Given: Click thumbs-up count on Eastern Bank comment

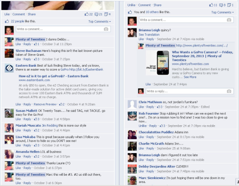Looking at the screenshot, I should pyautogui.click(x=62, y=104).
